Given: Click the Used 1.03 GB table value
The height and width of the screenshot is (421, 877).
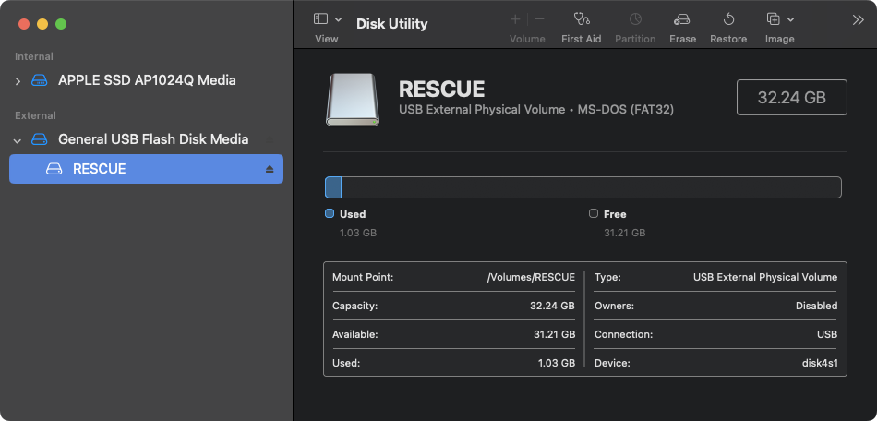Looking at the screenshot, I should 557,363.
